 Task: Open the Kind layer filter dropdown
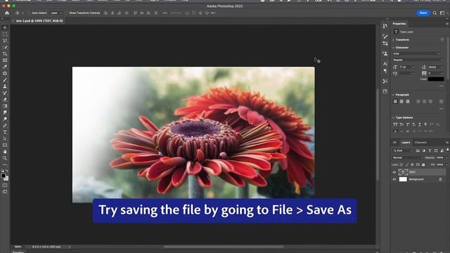point(403,150)
